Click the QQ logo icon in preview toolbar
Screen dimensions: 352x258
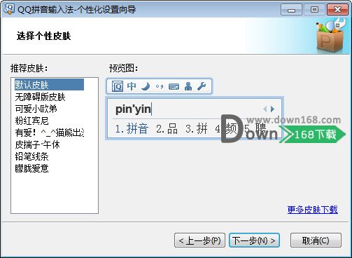point(118,86)
